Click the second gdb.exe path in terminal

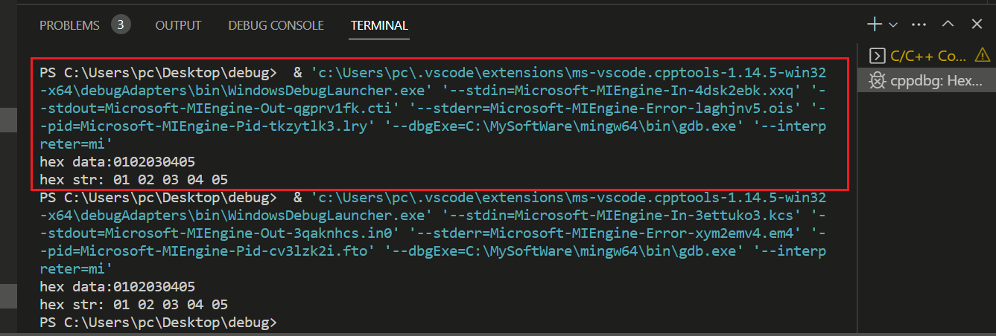[656, 251]
